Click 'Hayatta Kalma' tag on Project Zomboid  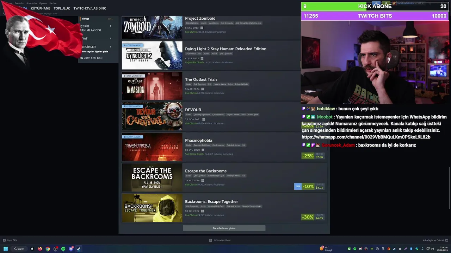192,23
